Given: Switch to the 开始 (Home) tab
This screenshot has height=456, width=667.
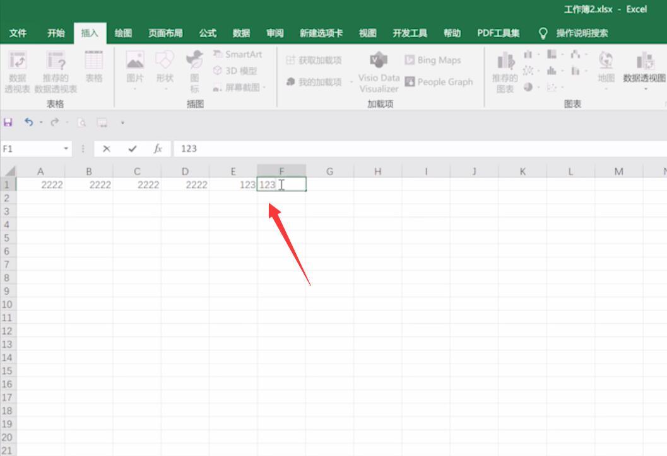Looking at the screenshot, I should (56, 33).
